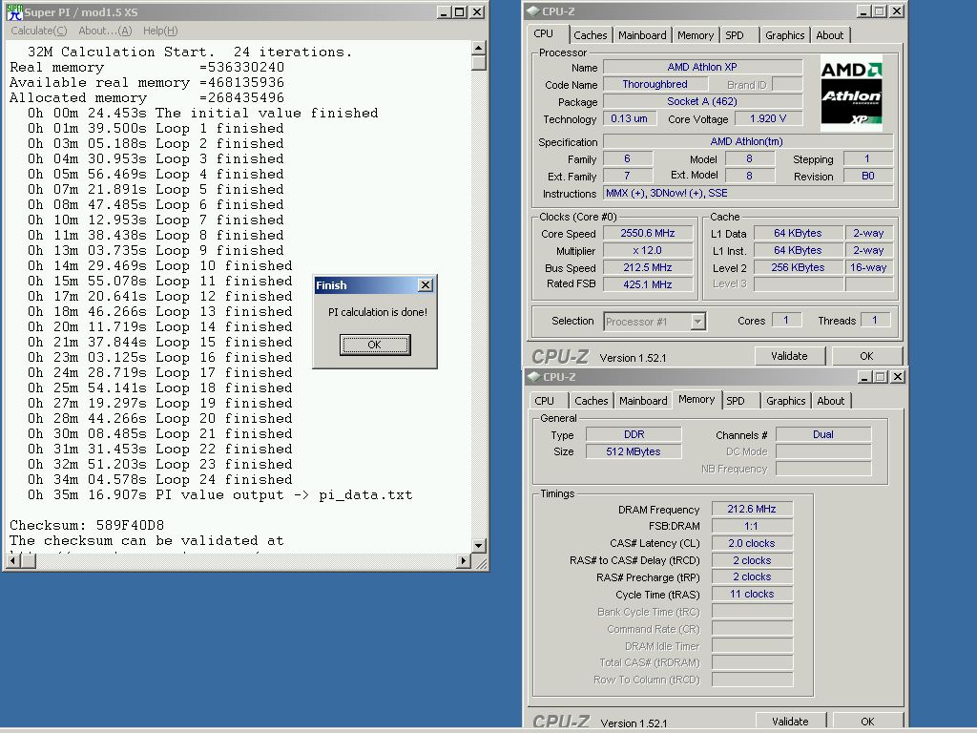
Task: Click the Checksum: 589F40D8 line
Action: 87,526
